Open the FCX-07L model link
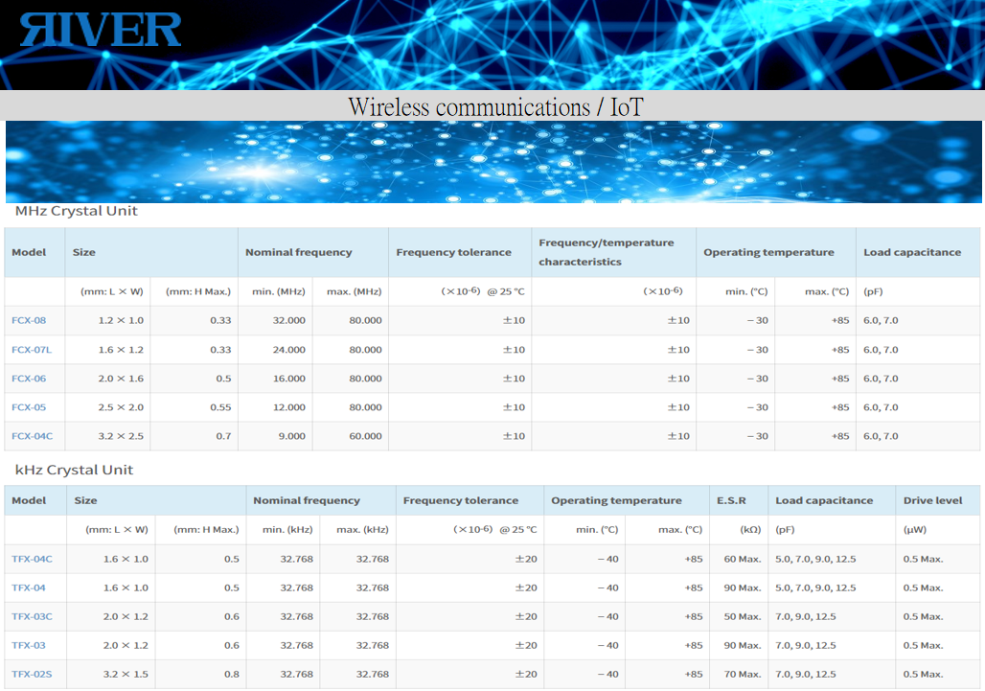 pyautogui.click(x=31, y=350)
